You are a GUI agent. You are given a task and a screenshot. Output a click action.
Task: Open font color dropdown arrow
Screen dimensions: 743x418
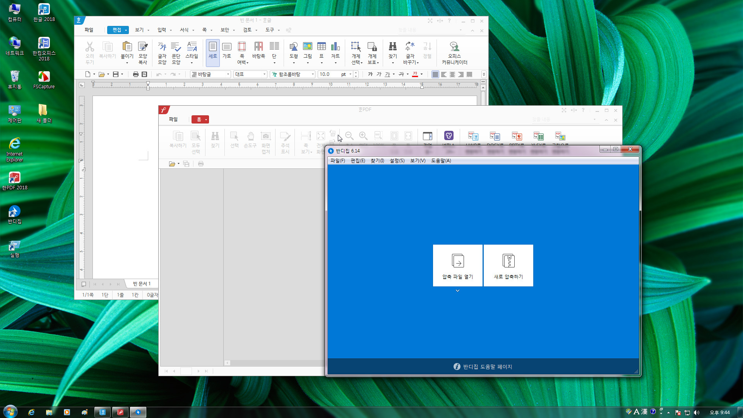point(422,74)
